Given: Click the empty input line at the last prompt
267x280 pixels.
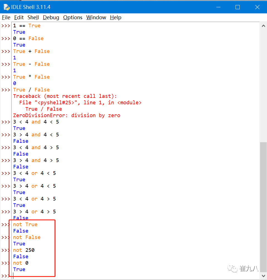Looking at the screenshot, I should [136, 276].
